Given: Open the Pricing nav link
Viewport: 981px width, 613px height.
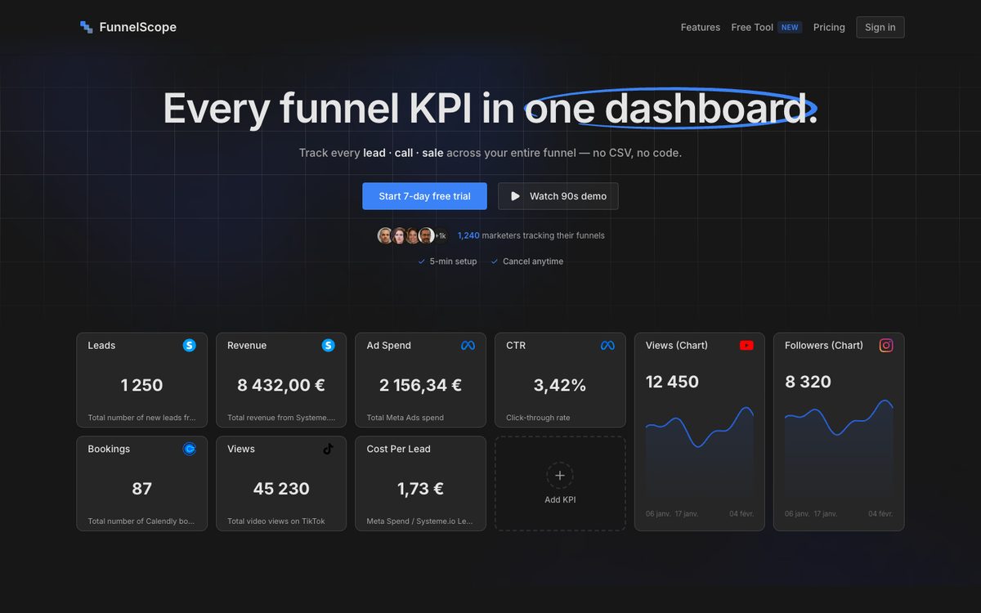Looking at the screenshot, I should [829, 27].
